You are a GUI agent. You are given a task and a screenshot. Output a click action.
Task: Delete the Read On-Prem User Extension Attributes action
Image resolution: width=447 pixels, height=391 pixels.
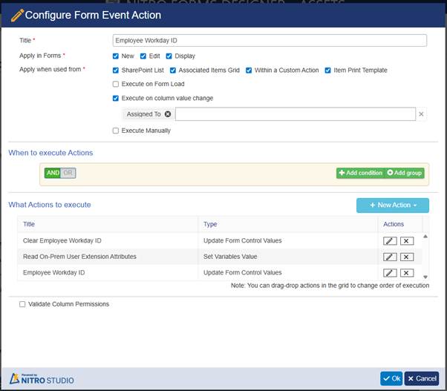tap(406, 257)
